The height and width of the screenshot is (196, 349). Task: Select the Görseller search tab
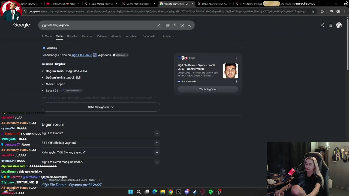tap(72, 36)
